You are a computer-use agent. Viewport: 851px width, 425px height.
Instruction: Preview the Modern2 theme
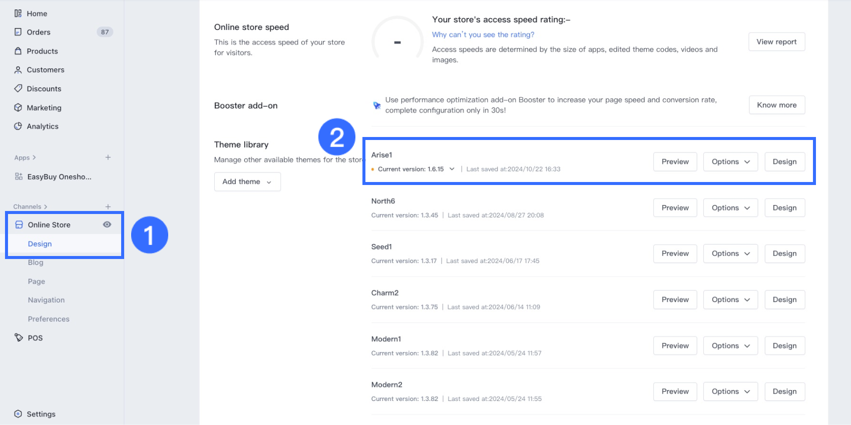[675, 391]
